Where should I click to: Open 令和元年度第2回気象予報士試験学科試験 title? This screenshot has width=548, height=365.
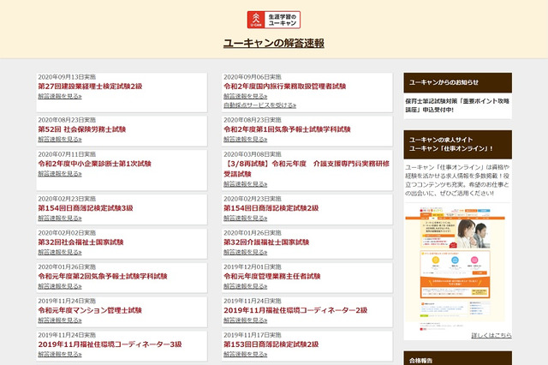[103, 276]
